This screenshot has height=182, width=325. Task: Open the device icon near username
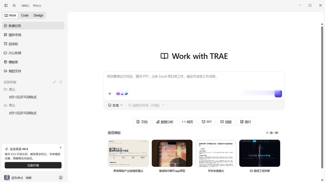(61, 178)
